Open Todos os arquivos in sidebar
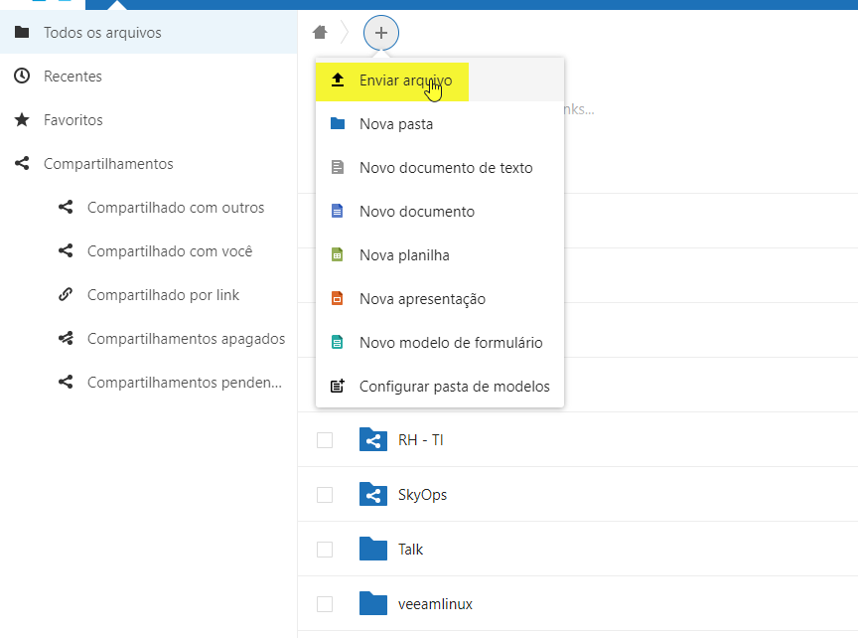This screenshot has height=638, width=858. click(x=148, y=33)
